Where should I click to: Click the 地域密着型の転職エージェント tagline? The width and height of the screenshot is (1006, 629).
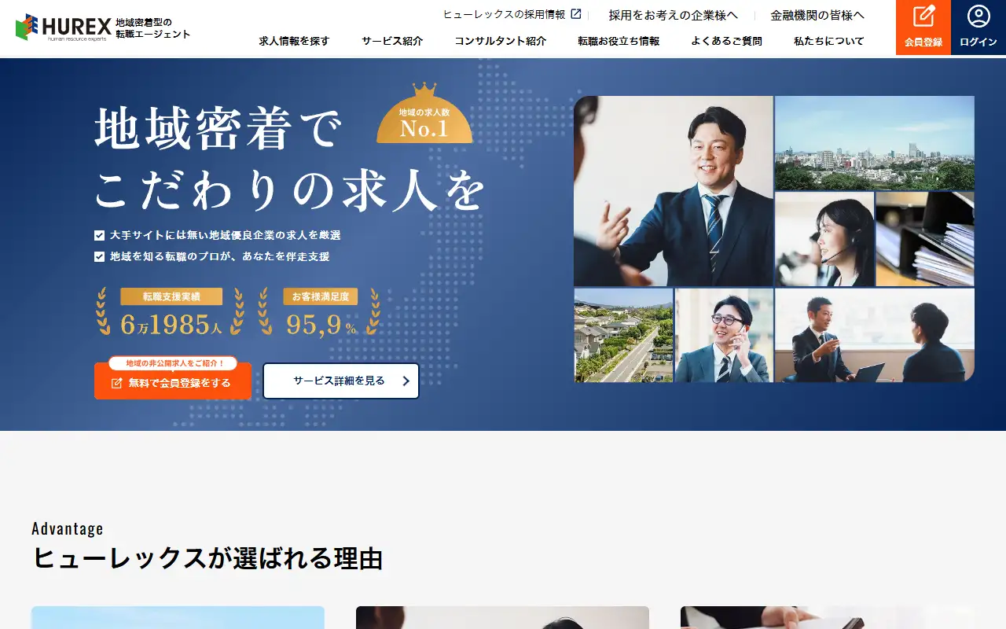(x=153, y=28)
